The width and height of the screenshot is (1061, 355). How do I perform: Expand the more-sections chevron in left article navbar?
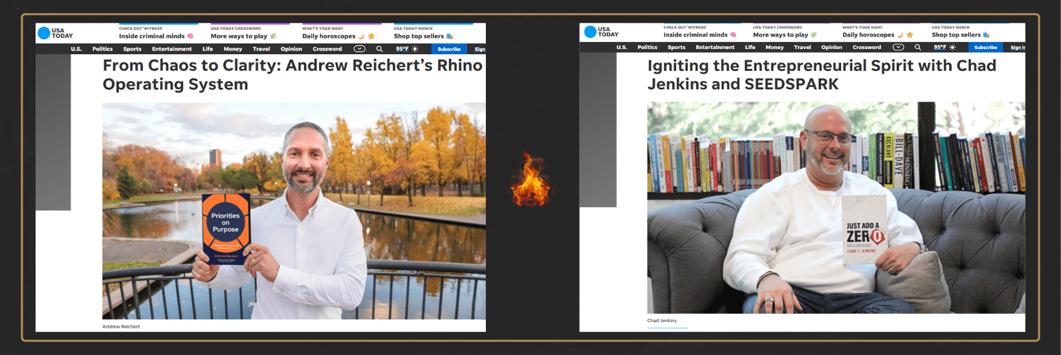click(x=360, y=49)
